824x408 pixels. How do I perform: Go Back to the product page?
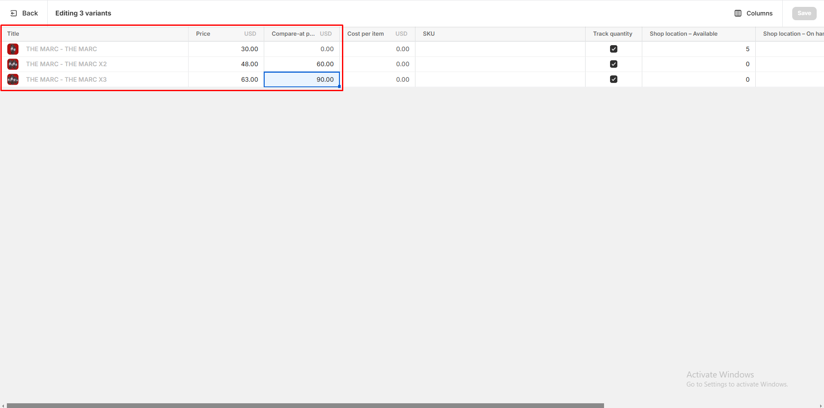[x=24, y=13]
